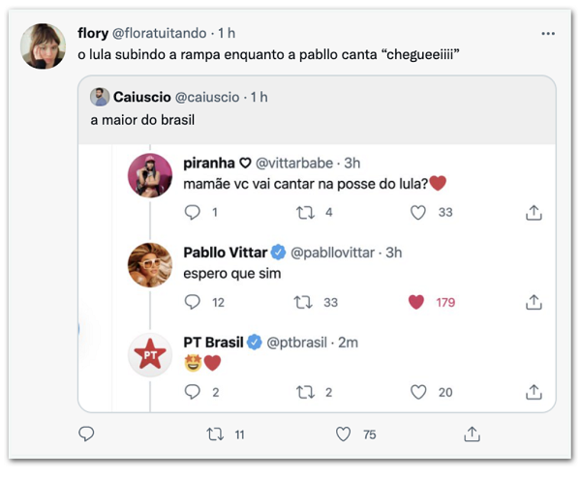This screenshot has width=581, height=479.
Task: Reply to flory's tweet
Action: (x=85, y=434)
